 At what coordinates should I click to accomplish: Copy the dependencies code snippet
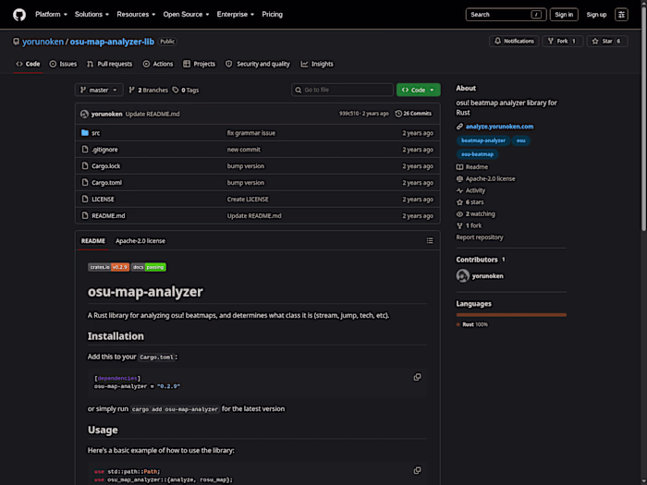click(x=417, y=377)
